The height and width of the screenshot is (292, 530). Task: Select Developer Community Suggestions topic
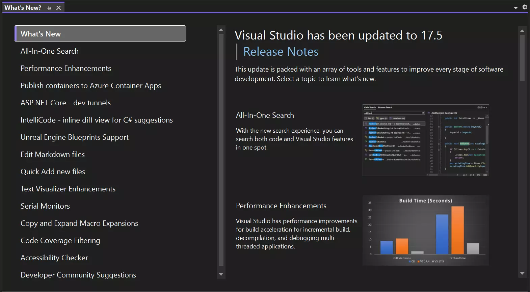pos(78,275)
